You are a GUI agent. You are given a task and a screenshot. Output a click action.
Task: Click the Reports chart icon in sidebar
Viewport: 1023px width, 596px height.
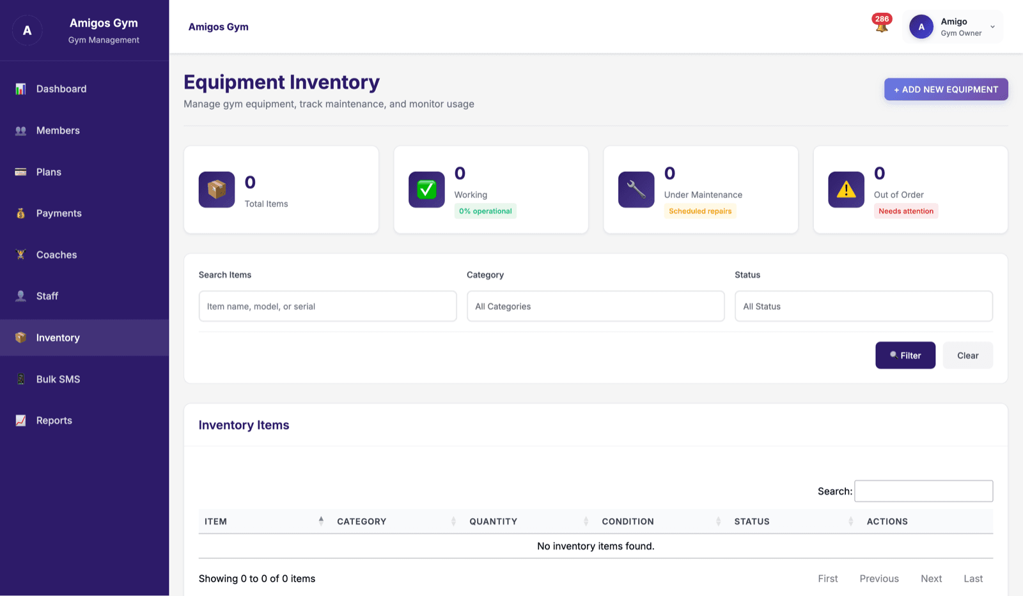tap(20, 420)
